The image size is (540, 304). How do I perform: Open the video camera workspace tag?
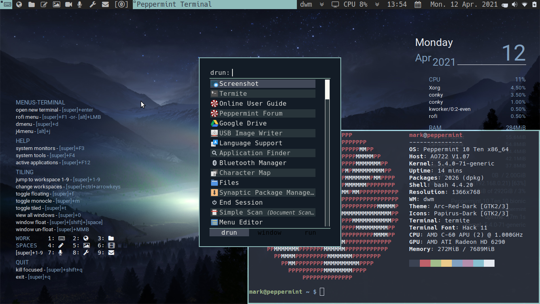(68, 4)
